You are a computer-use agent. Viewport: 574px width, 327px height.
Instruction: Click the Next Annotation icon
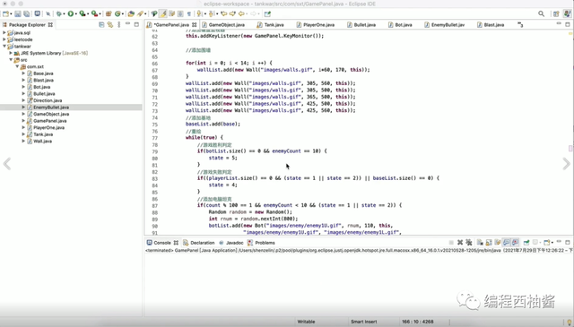(x=199, y=14)
